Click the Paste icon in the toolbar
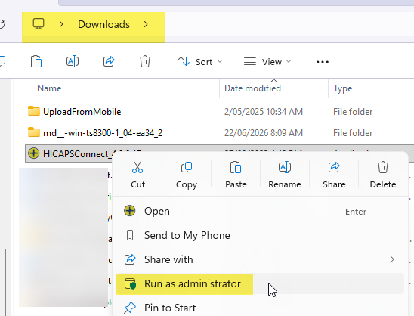 [x=36, y=61]
